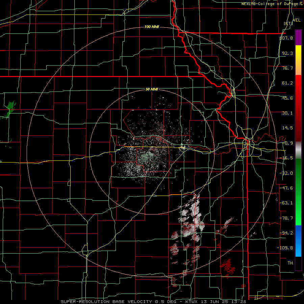The image size is (304, 304).
Task: Click the [KT] units label
Action: [288, 23]
